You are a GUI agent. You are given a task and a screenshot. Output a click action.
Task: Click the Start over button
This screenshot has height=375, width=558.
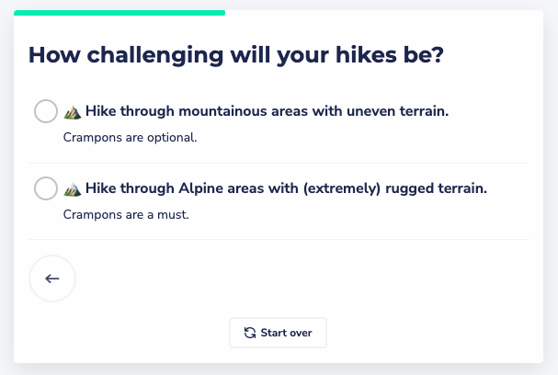[278, 333]
